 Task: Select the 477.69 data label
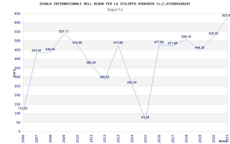click(x=159, y=42)
